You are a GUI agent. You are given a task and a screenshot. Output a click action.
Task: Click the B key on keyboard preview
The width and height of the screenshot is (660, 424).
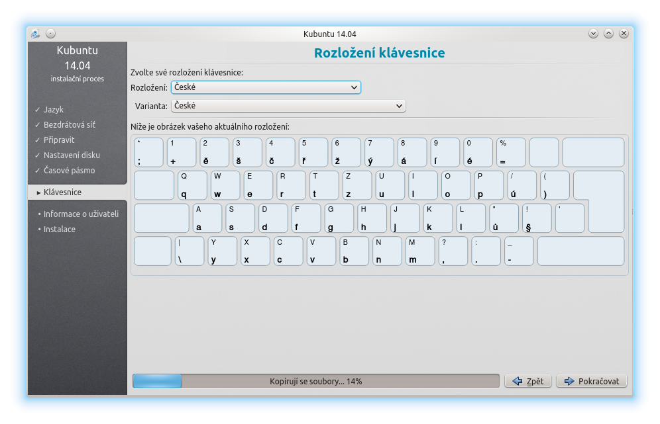pyautogui.click(x=355, y=251)
